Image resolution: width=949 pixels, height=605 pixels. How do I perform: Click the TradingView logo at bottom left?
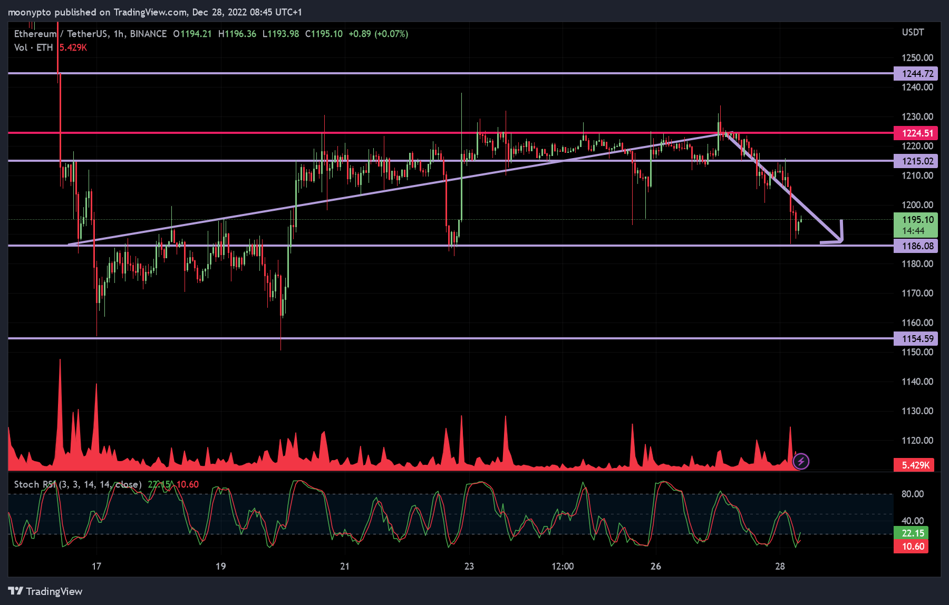(45, 591)
